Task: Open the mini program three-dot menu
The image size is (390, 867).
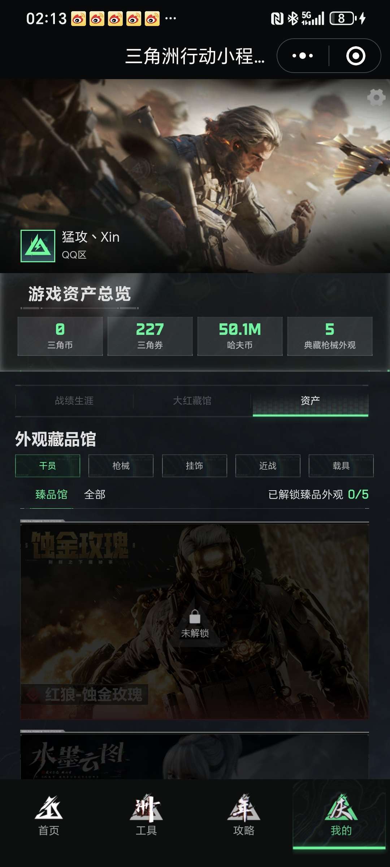Action: 303,56
